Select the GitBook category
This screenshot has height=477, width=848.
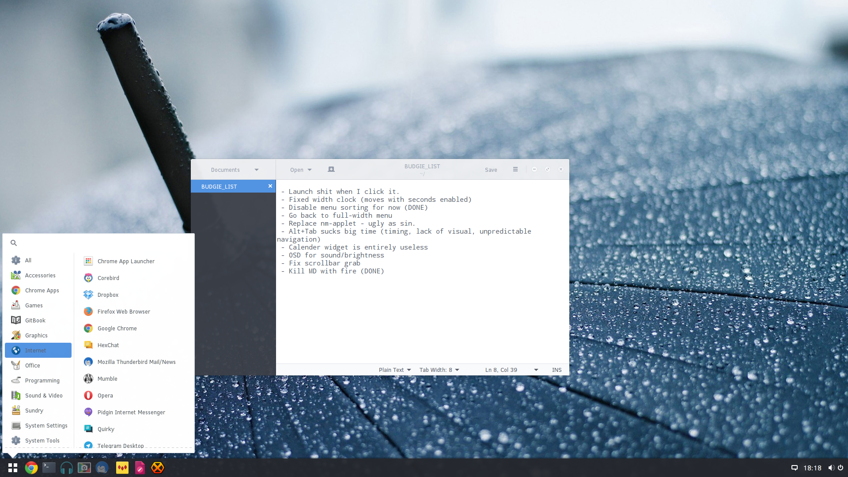point(38,320)
